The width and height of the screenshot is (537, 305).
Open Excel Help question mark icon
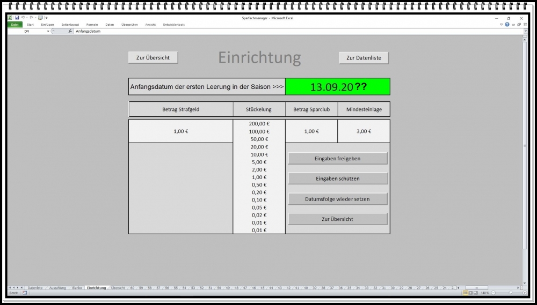507,24
